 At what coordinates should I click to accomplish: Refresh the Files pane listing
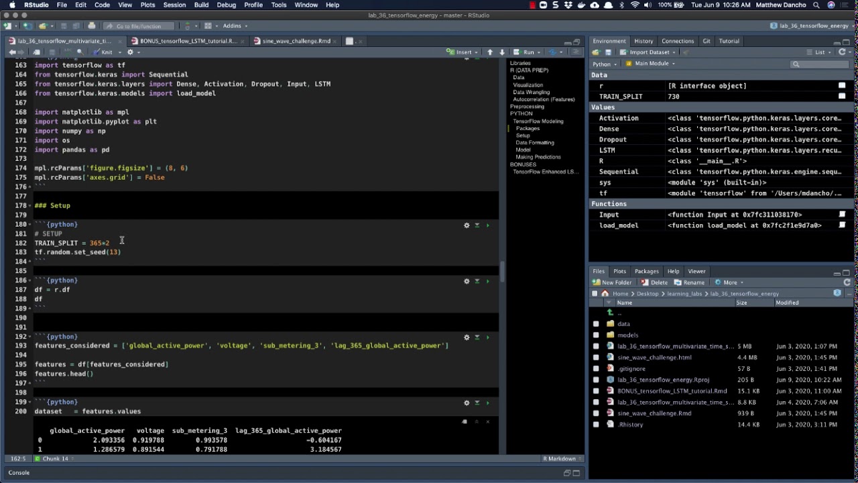847,282
